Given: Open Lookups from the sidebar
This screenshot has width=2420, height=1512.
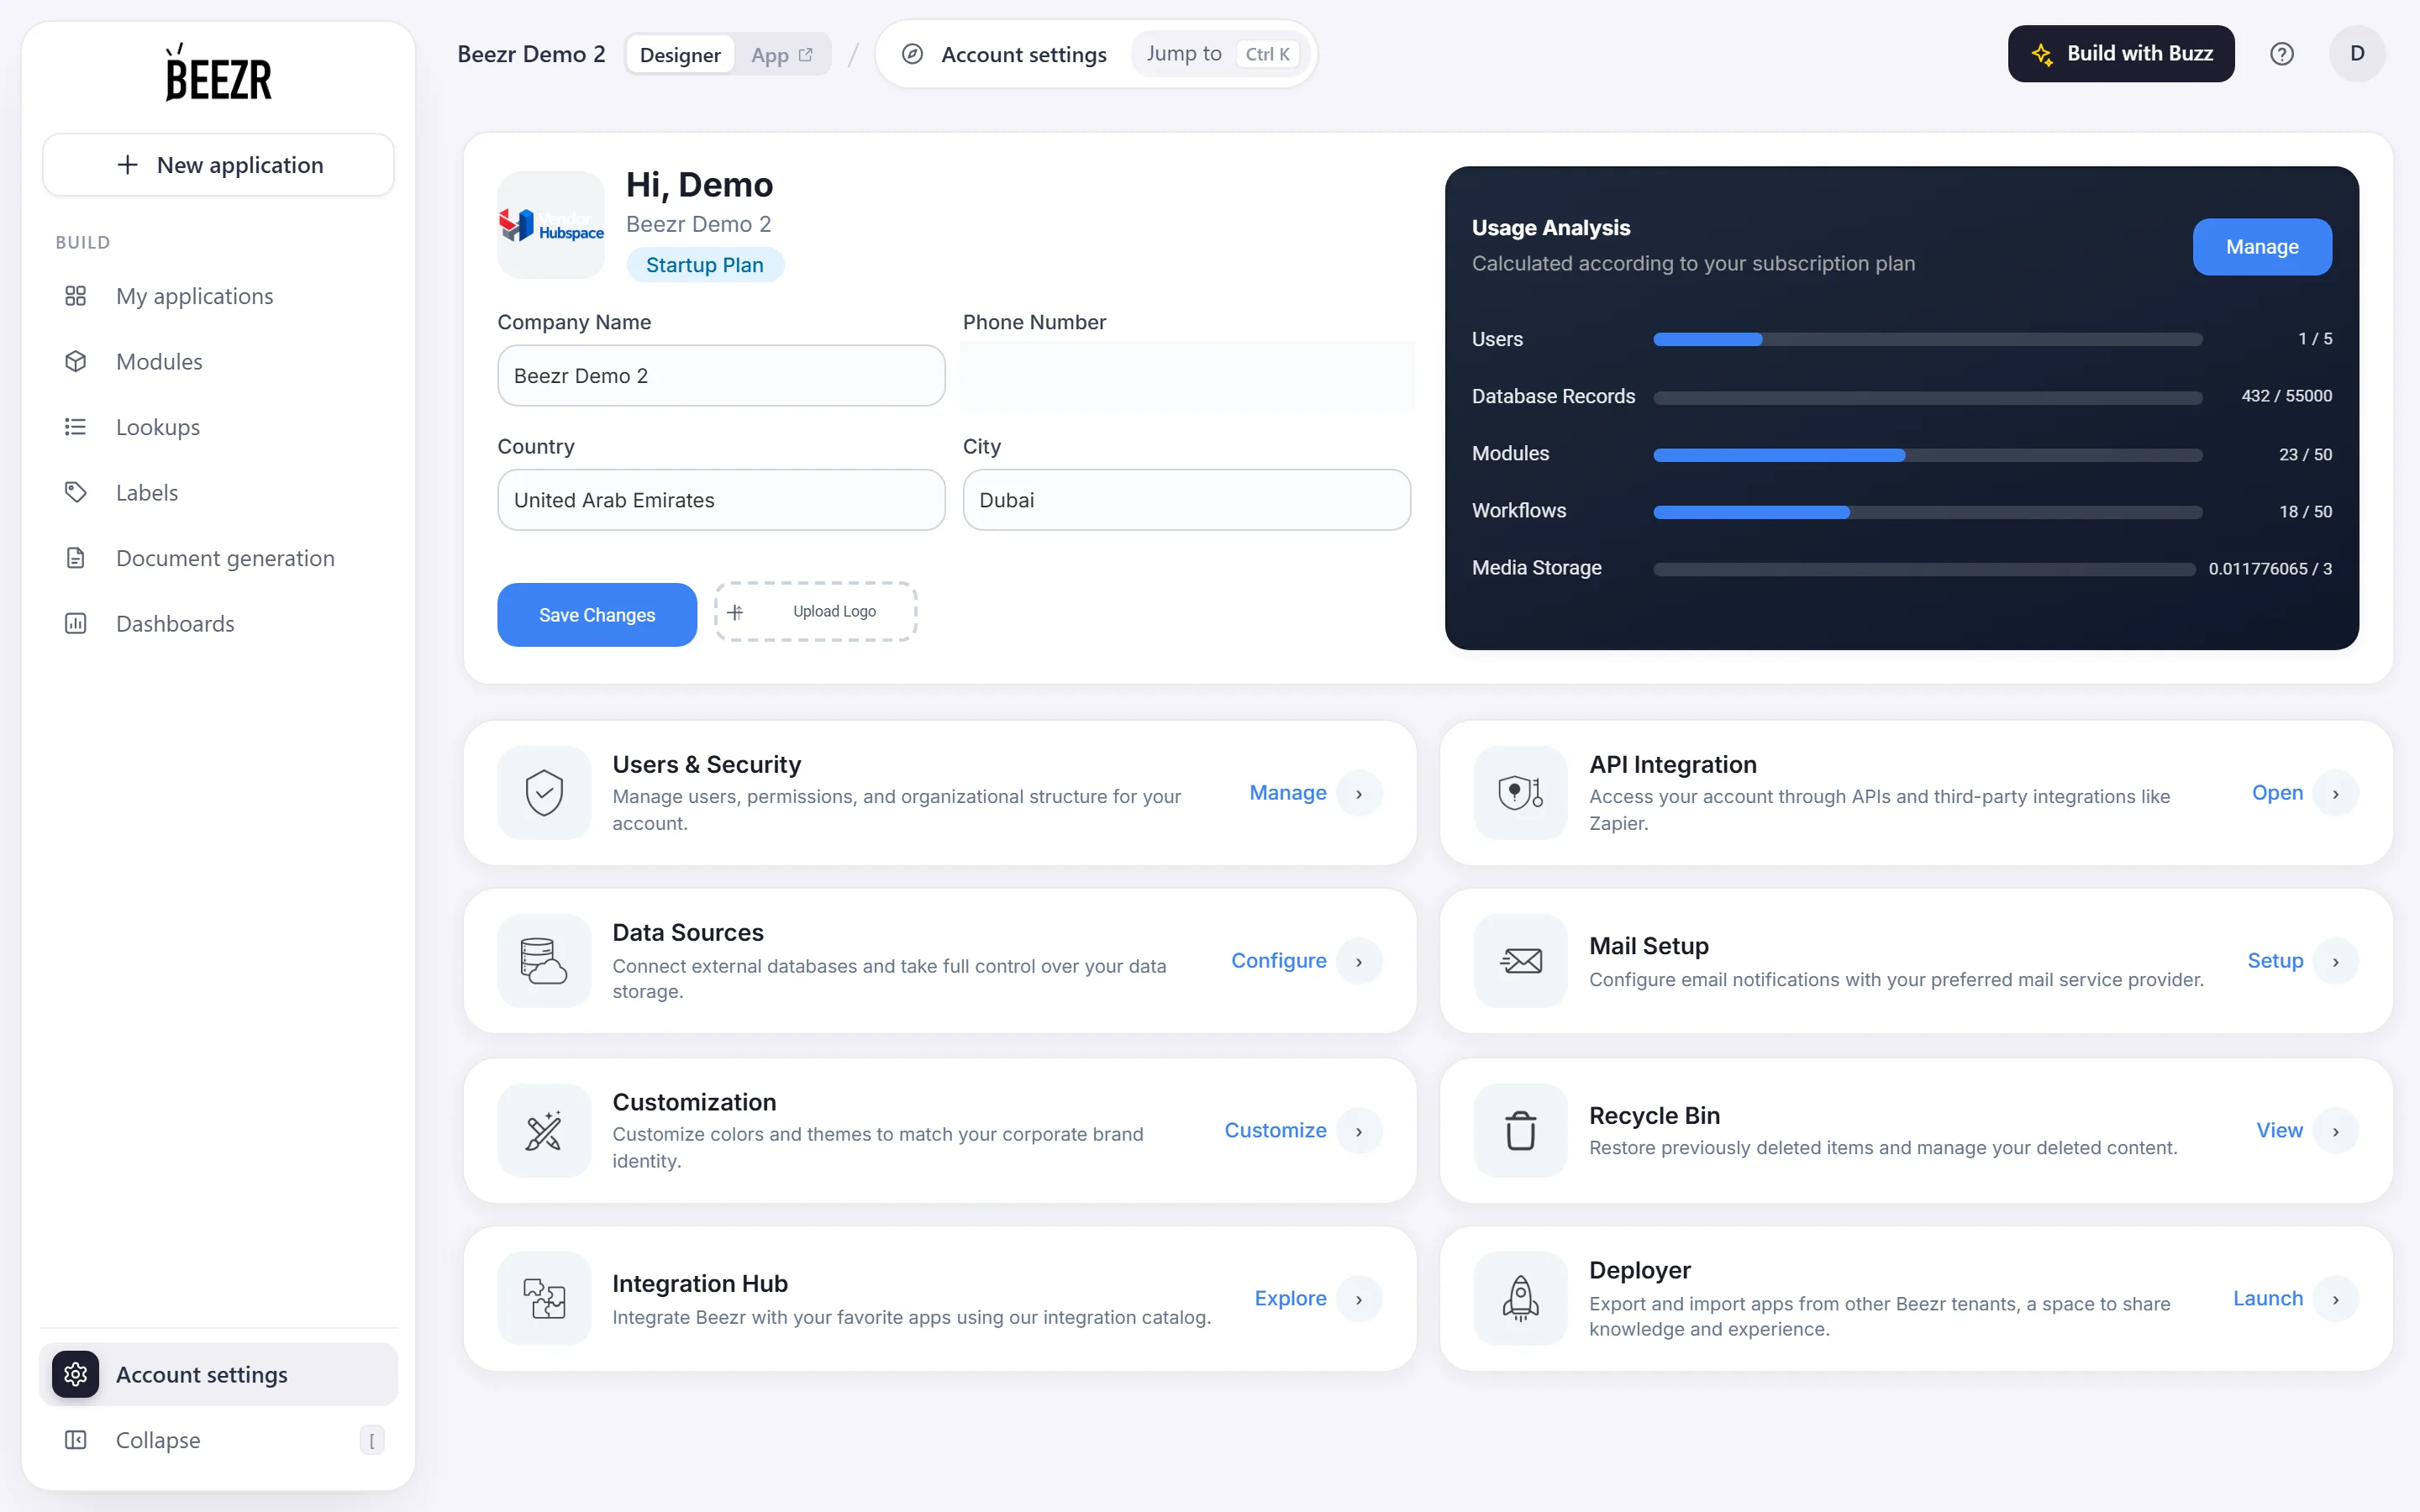Looking at the screenshot, I should coord(218,427).
